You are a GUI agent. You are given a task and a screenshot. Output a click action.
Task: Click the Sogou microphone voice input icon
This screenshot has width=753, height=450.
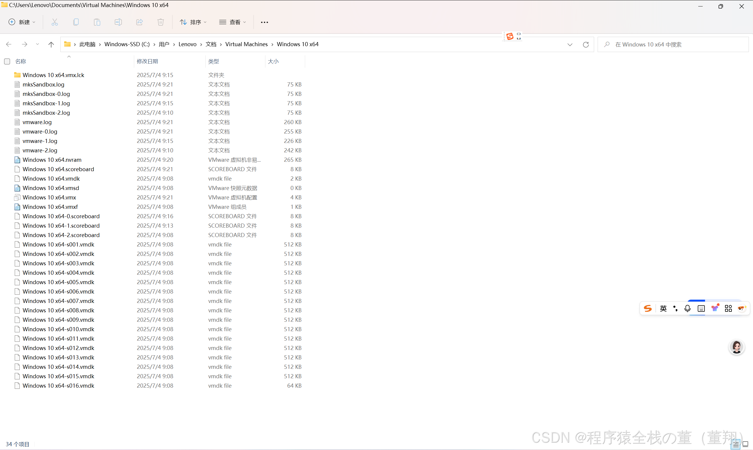point(687,309)
